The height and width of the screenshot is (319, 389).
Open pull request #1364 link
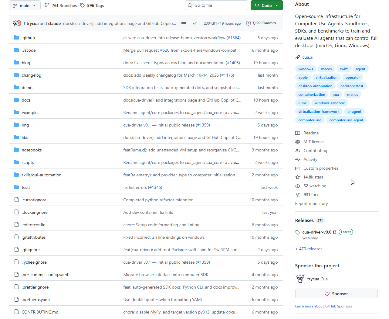[x=233, y=38]
